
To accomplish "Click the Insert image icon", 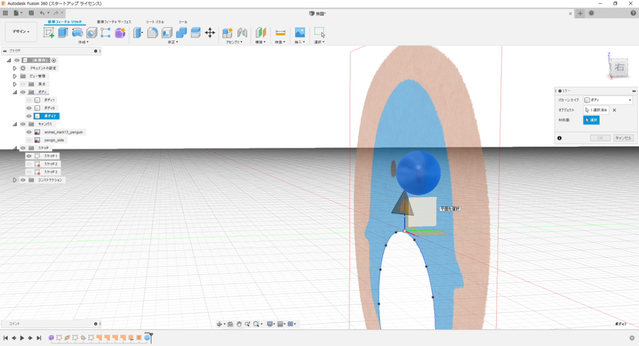I will [x=300, y=32].
